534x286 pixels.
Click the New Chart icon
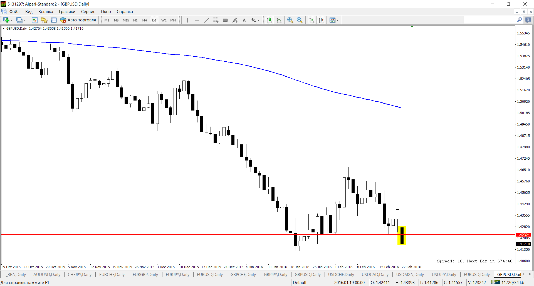click(x=6, y=20)
